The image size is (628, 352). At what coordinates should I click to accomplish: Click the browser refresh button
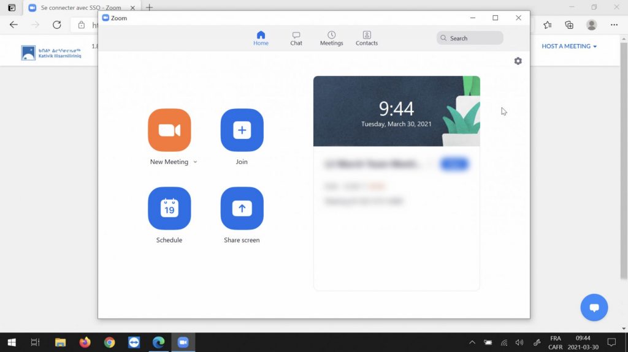(57, 25)
